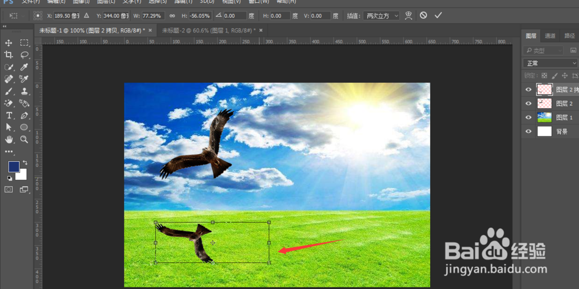Viewport: 579px width, 289px height.
Task: Set the background color swatch
Action: (23, 176)
